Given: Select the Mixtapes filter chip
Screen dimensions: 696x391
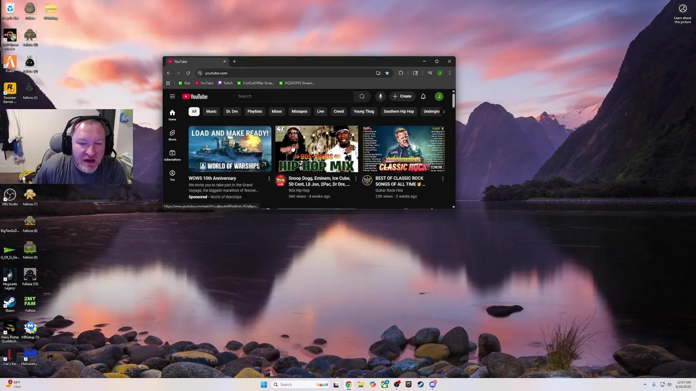Looking at the screenshot, I should pos(299,111).
